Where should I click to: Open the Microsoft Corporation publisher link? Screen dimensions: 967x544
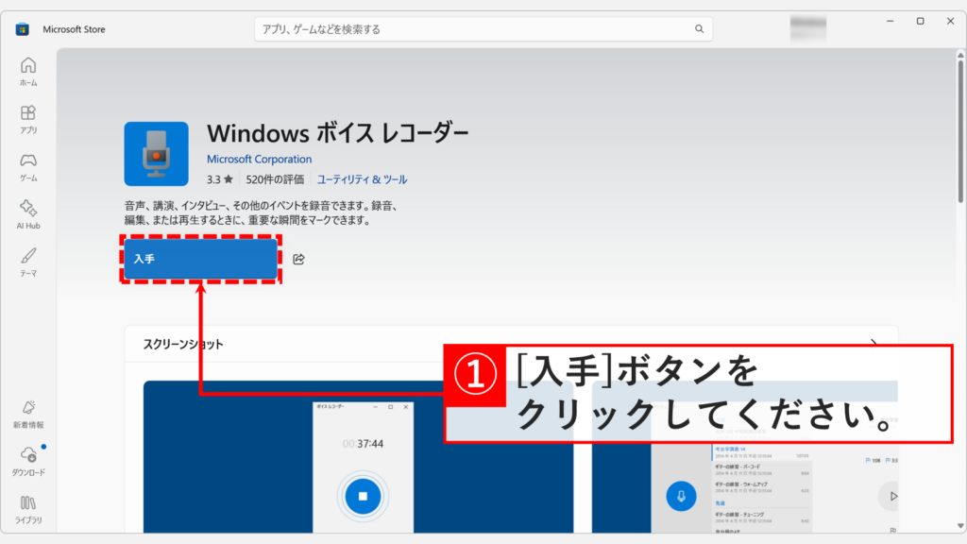259,159
